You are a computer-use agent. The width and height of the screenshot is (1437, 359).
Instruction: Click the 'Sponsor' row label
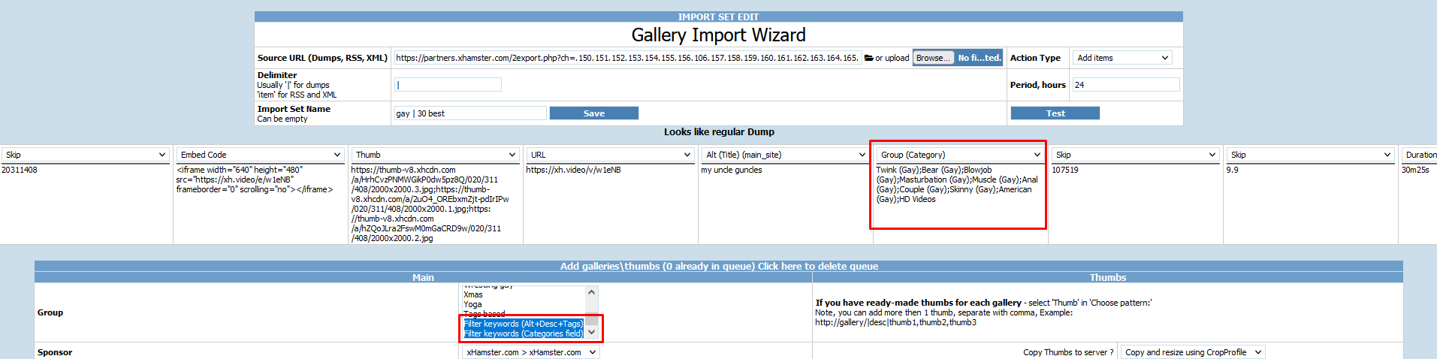(x=55, y=352)
